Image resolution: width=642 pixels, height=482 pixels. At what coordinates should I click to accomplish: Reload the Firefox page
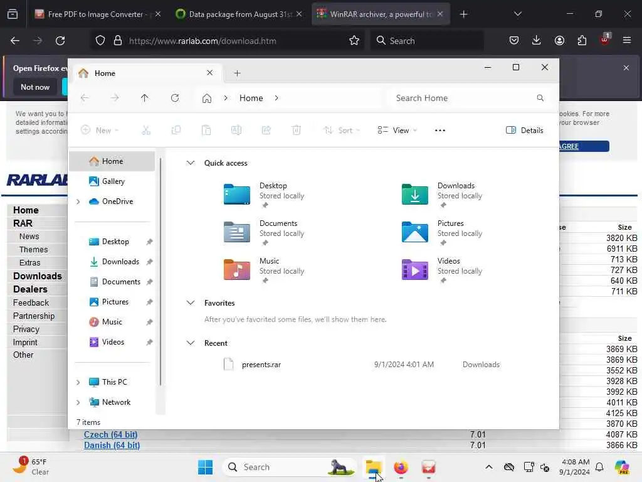tap(60, 41)
